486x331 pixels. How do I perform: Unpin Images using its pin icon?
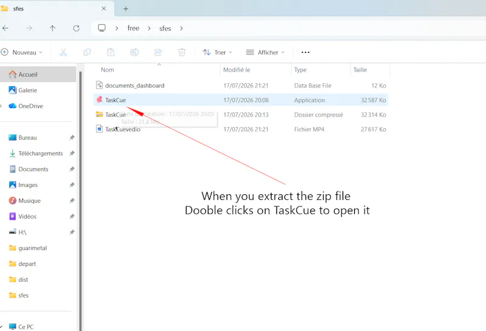coord(72,185)
